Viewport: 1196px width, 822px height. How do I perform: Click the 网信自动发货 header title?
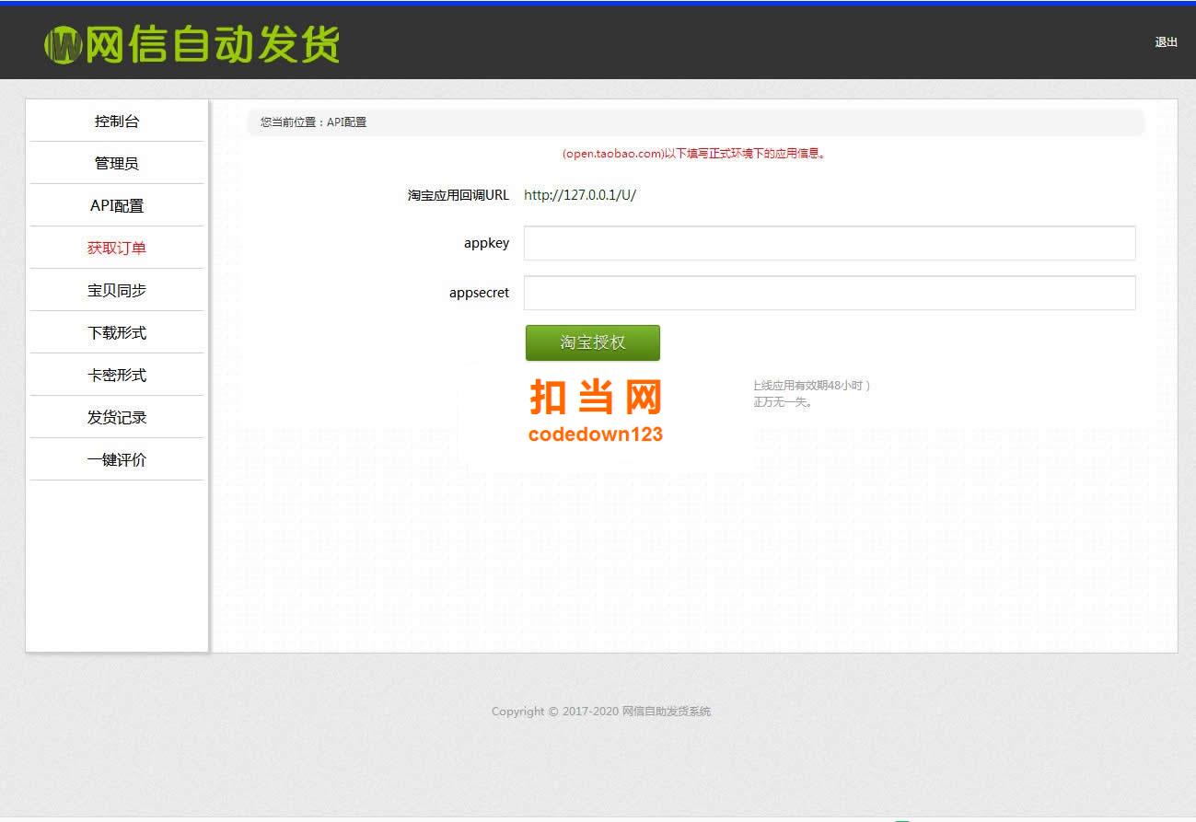213,44
